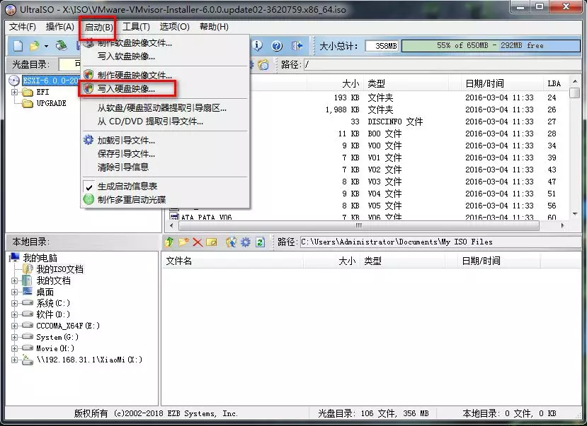Click the Open CD/DVD green arrow icon
Image resolution: width=587 pixels, height=426 pixels.
click(x=61, y=46)
